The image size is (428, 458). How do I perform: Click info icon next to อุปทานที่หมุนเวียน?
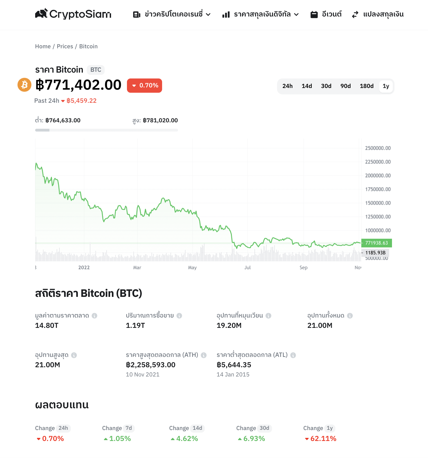[x=268, y=316]
